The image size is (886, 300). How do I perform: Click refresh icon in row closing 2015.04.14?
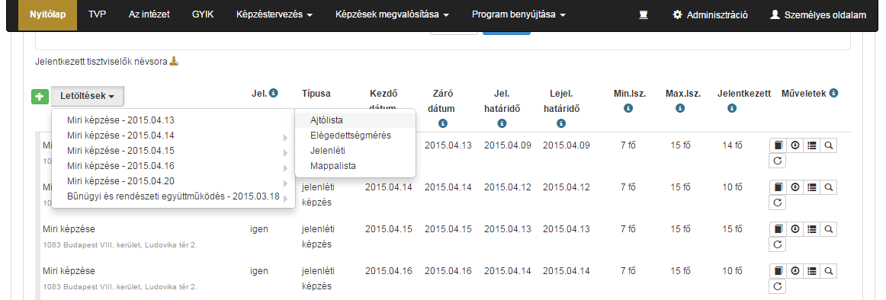[x=778, y=203]
